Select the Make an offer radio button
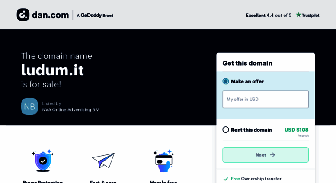The image size is (336, 183). click(226, 81)
